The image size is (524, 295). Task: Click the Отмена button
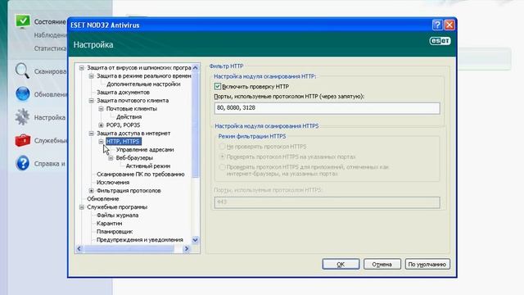click(382, 264)
